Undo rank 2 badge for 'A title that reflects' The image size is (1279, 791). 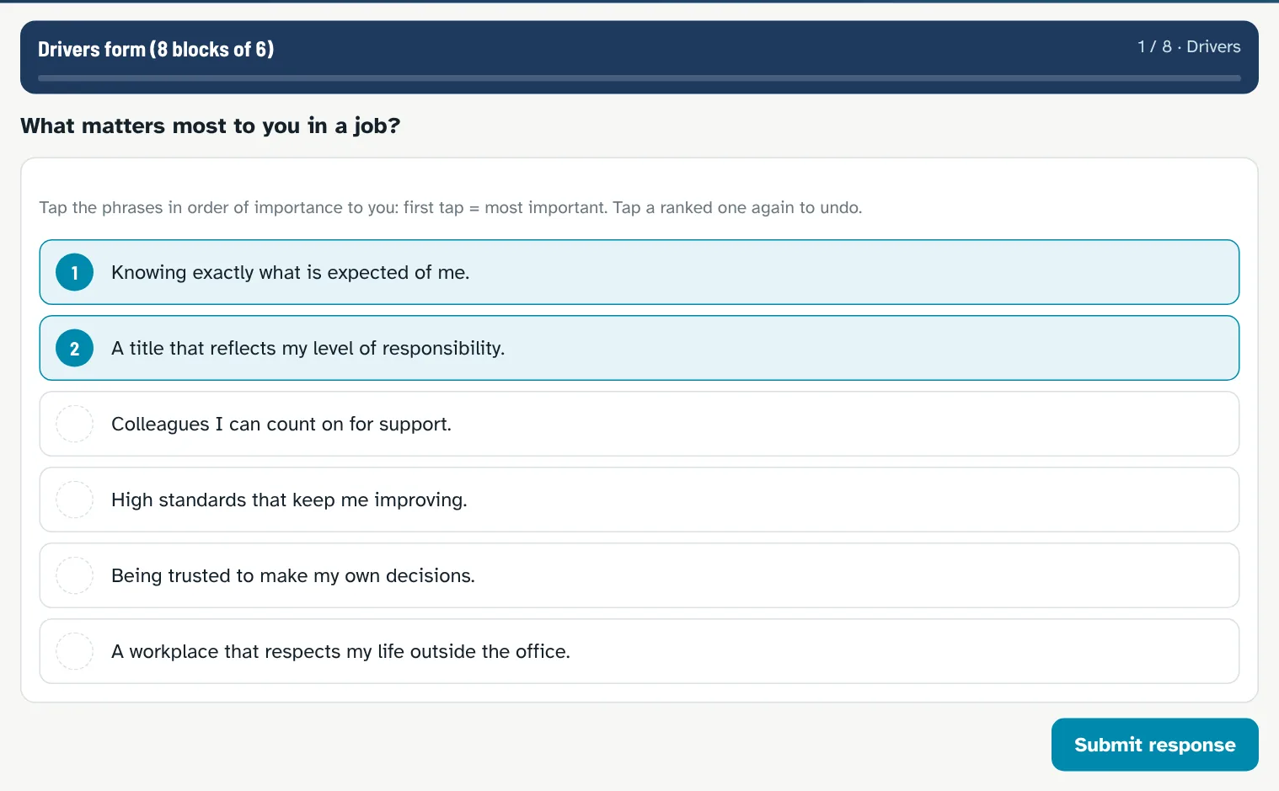(x=74, y=348)
